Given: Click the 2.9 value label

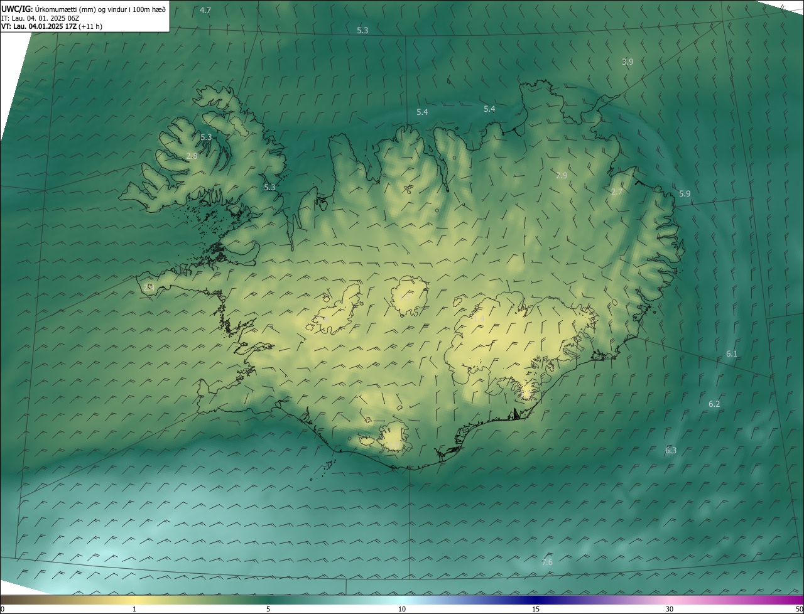Looking at the screenshot, I should 562,176.
